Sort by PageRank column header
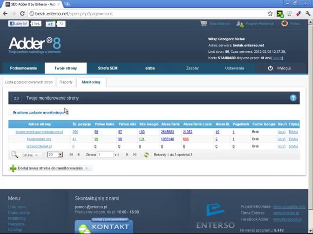Viewport: 313px width, 234px height. (x=241, y=124)
